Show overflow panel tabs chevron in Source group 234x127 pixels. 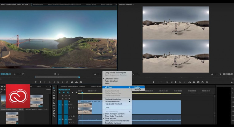coord(116,4)
